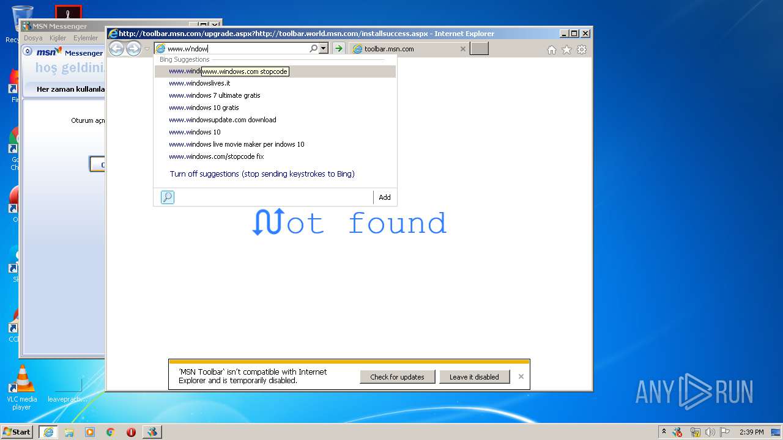Open the recent pages dropdown beside Forward
The image size is (783, 440).
point(147,49)
